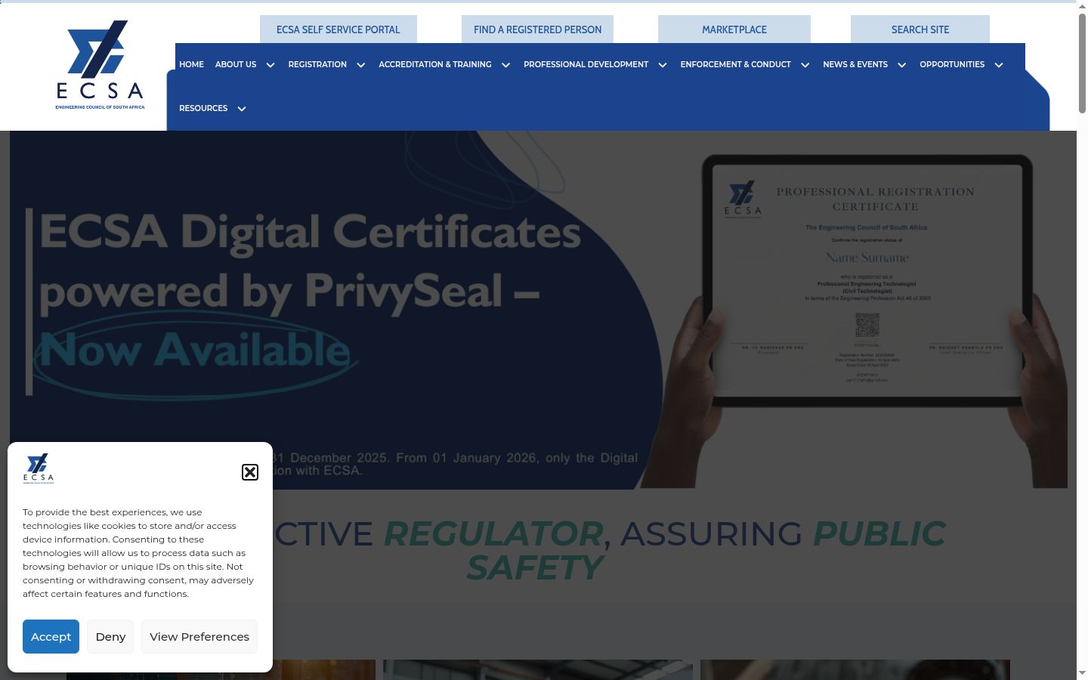The image size is (1088, 680).
Task: Open the Resources menu
Action: coord(203,109)
